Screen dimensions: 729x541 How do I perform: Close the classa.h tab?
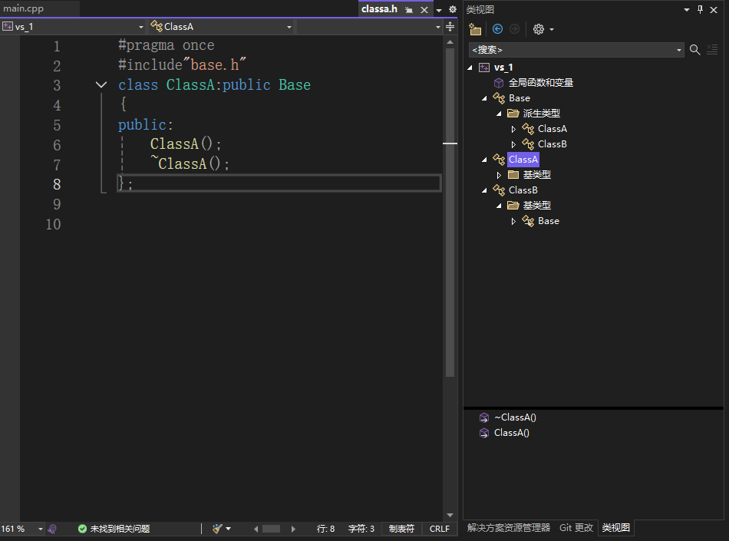(424, 10)
